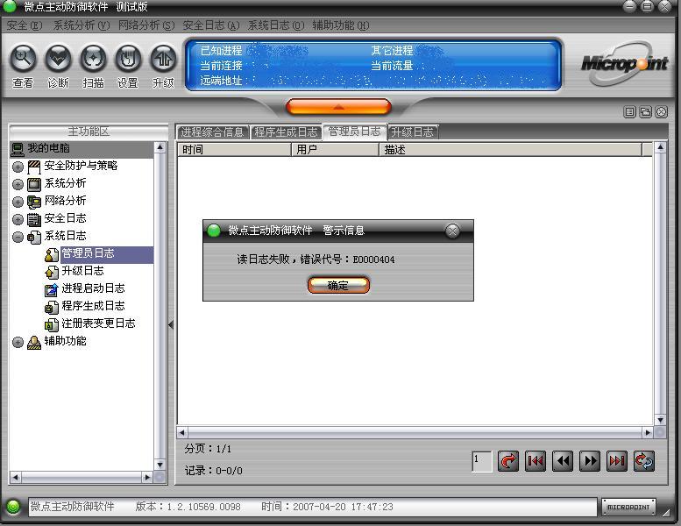The width and height of the screenshot is (681, 526).
Task: Sort by the 用户 column header
Action: pos(336,149)
